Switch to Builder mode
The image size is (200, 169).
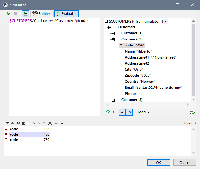point(41,14)
